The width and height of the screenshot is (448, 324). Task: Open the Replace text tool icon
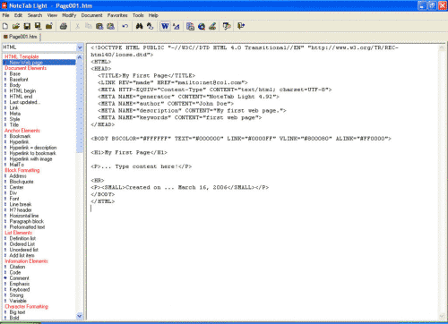click(150, 26)
